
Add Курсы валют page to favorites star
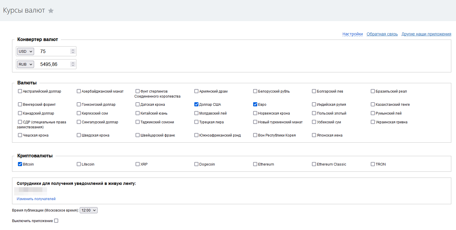[51, 11]
